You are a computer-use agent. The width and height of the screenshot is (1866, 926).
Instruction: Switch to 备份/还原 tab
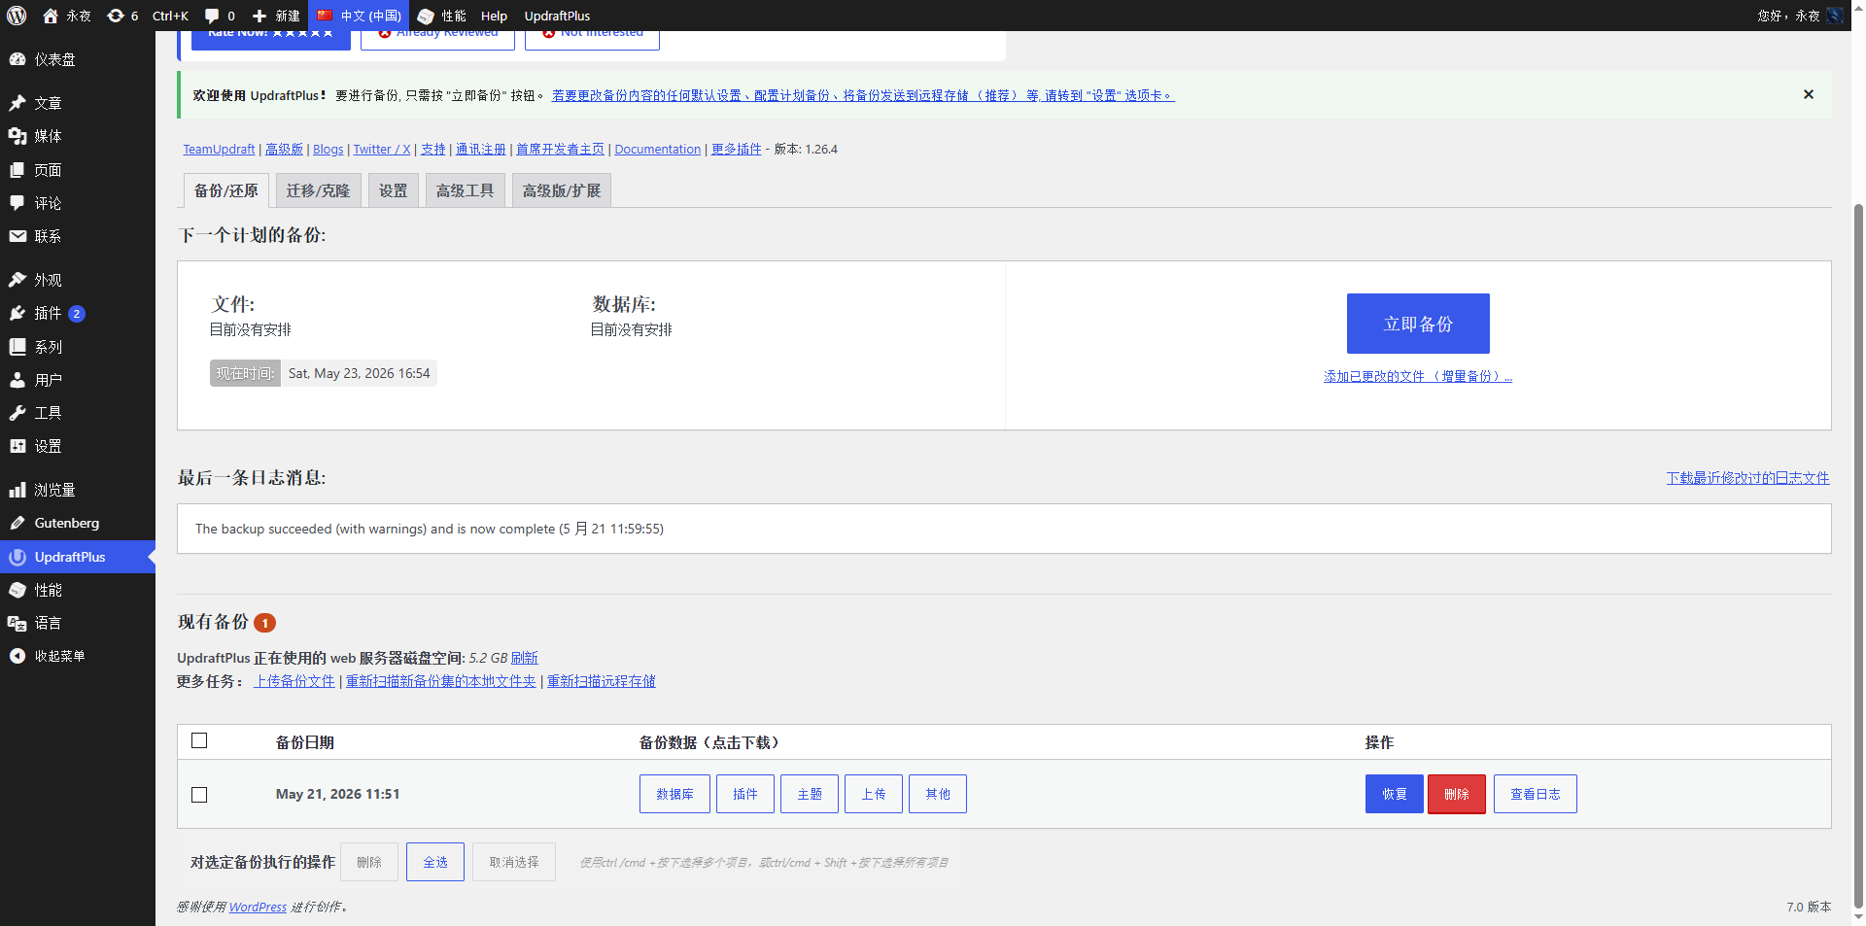pos(226,190)
